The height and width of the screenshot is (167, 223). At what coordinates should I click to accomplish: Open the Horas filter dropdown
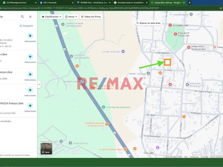(x=71, y=17)
